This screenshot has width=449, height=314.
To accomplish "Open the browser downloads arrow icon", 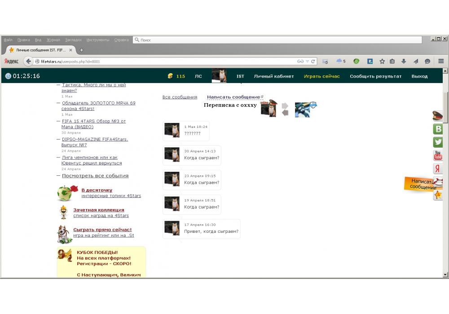I will pyautogui.click(x=404, y=61).
